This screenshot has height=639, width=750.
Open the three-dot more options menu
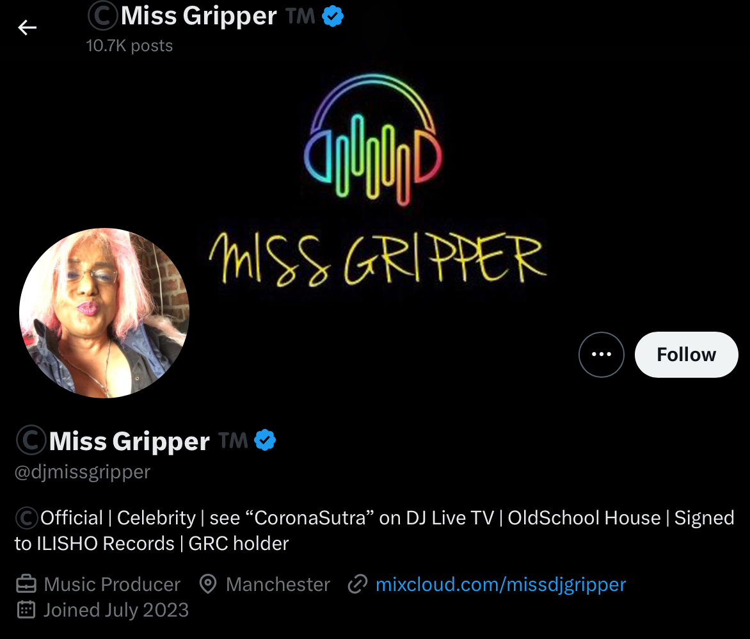point(602,355)
